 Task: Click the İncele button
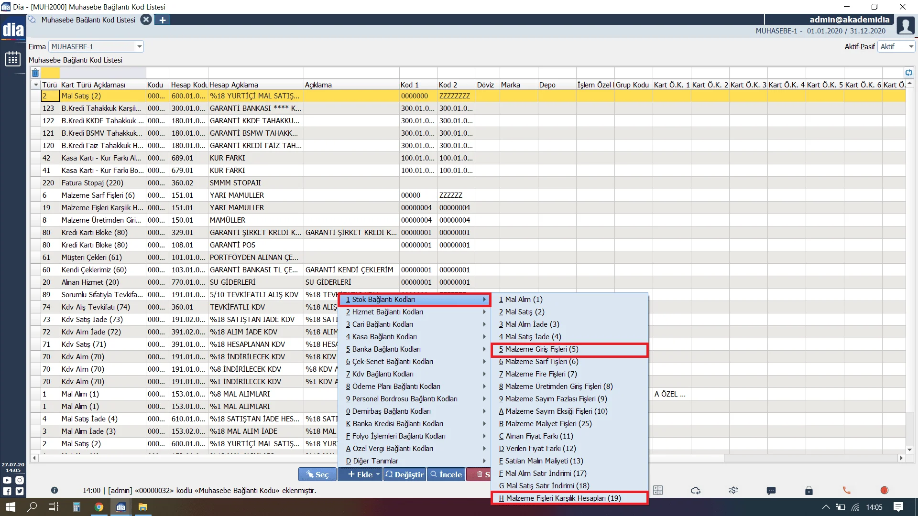[446, 474]
